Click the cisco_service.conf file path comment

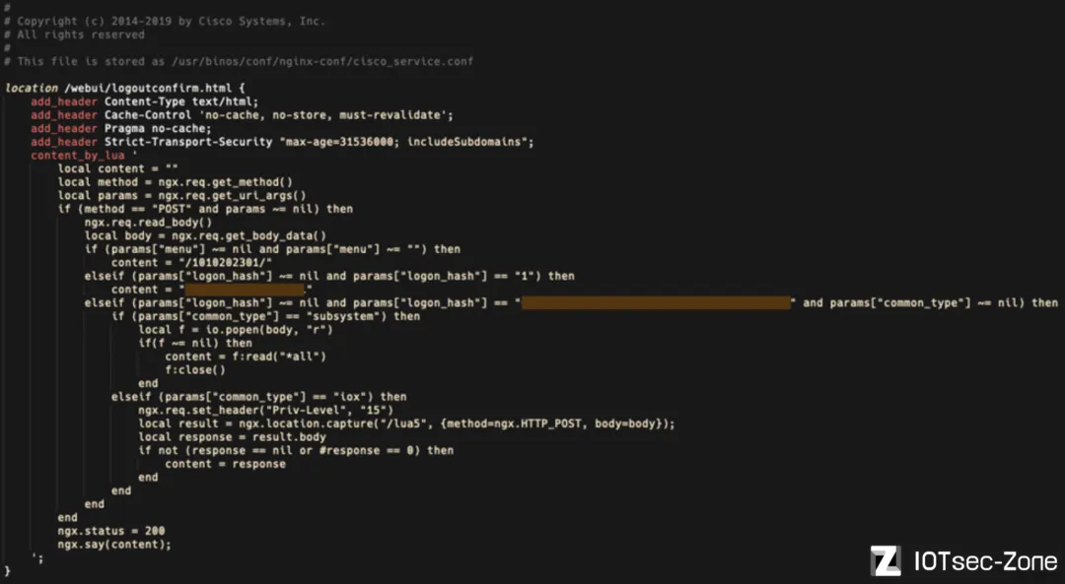click(239, 61)
